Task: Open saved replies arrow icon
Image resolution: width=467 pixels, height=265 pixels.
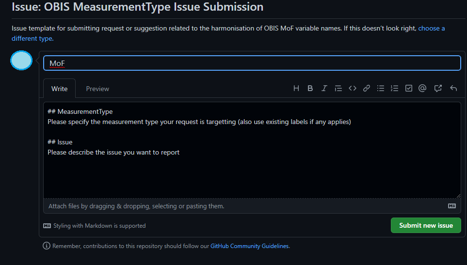Action: [453, 88]
